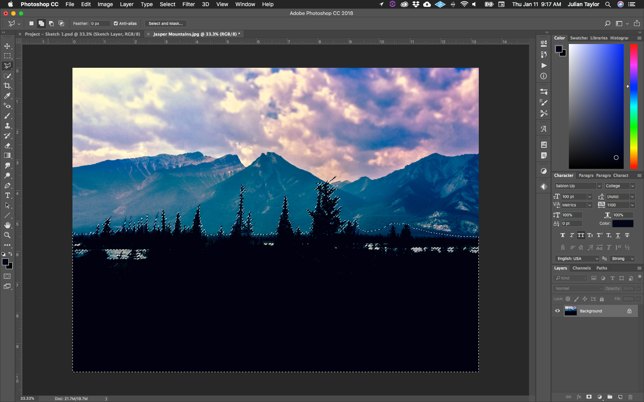Toggle Faux Bold in Character panel
Image resolution: width=644 pixels, height=402 pixels.
click(x=563, y=235)
